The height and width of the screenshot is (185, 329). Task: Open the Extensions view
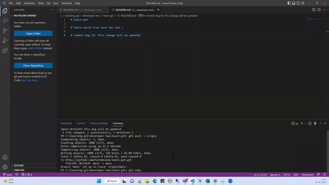[5, 50]
